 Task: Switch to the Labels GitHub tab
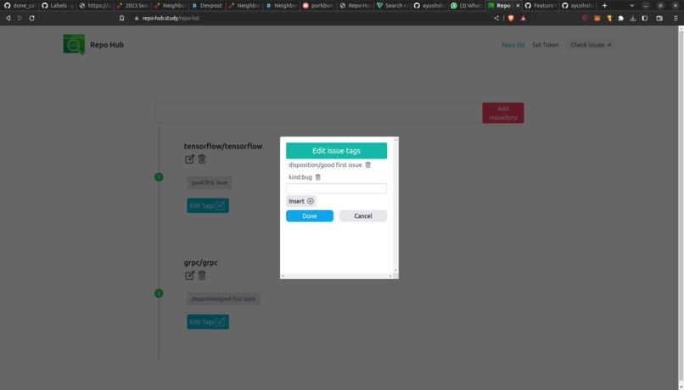click(x=57, y=6)
